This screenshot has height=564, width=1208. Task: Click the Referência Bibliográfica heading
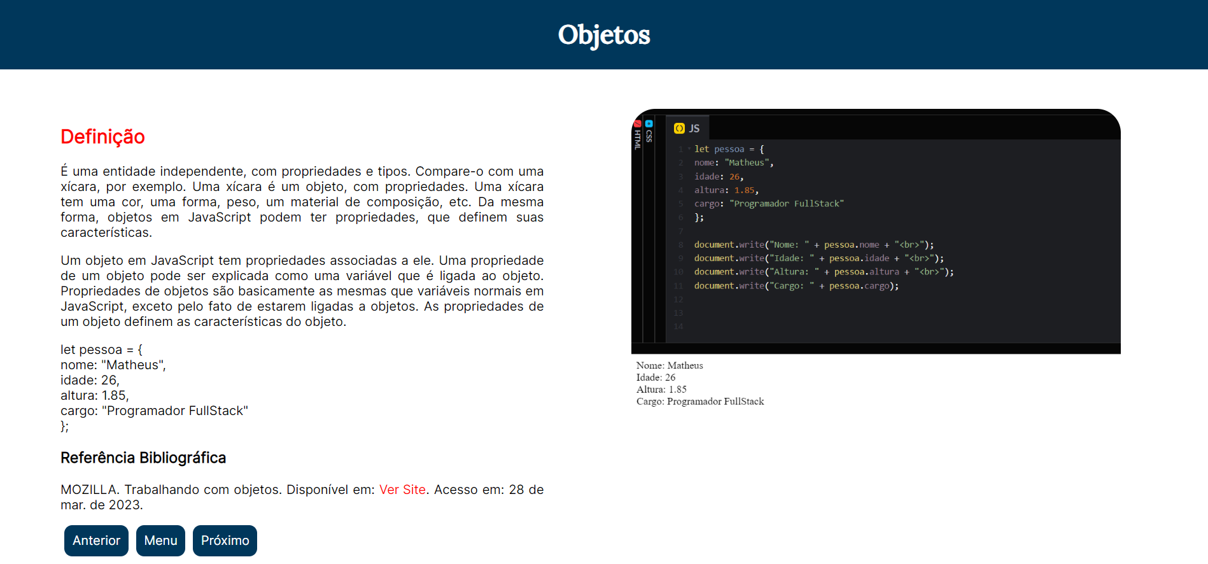[x=143, y=458]
